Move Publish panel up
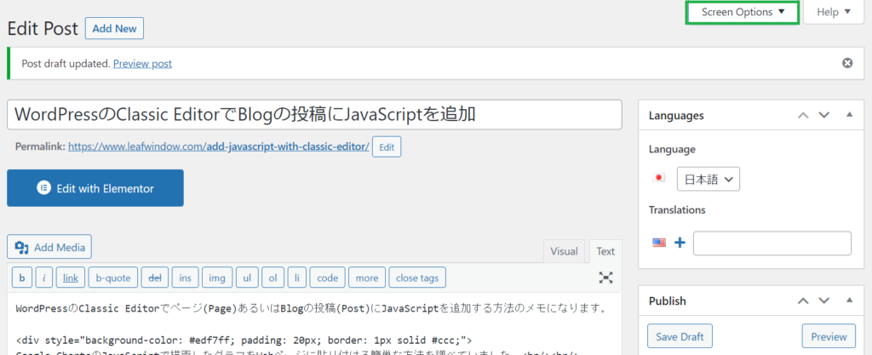Viewport: 872px width, 355px height. pos(803,301)
